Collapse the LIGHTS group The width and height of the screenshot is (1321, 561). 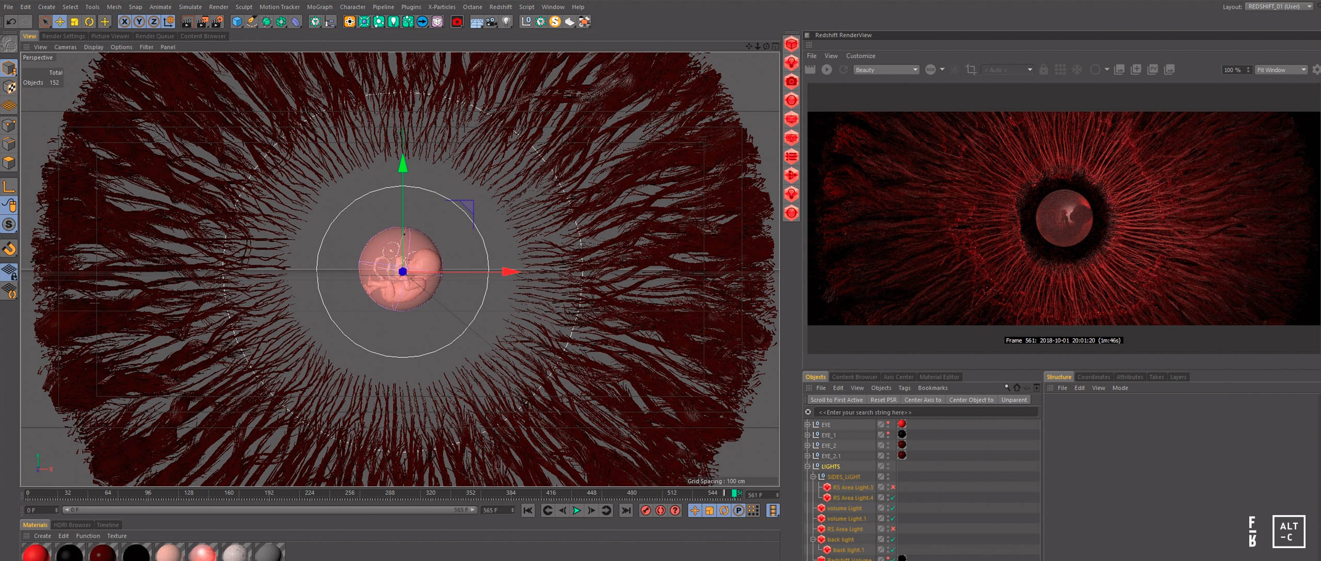808,467
